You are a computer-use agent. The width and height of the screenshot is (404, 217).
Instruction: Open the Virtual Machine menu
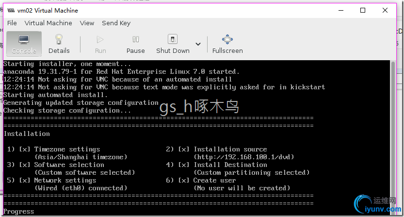pyautogui.click(x=48, y=23)
